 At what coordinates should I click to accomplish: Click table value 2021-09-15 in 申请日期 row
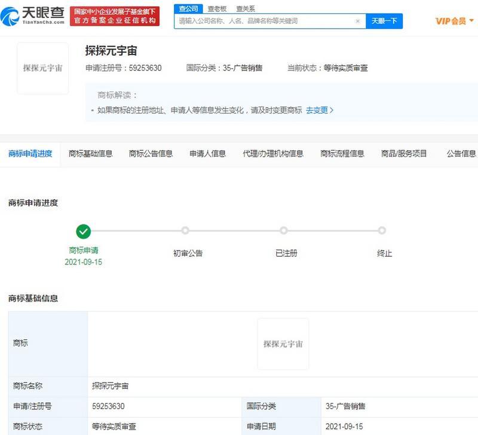coord(344,427)
